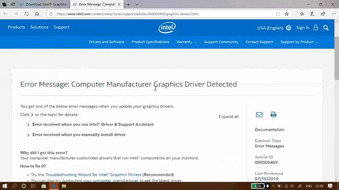Open the Products menu

coord(16,27)
